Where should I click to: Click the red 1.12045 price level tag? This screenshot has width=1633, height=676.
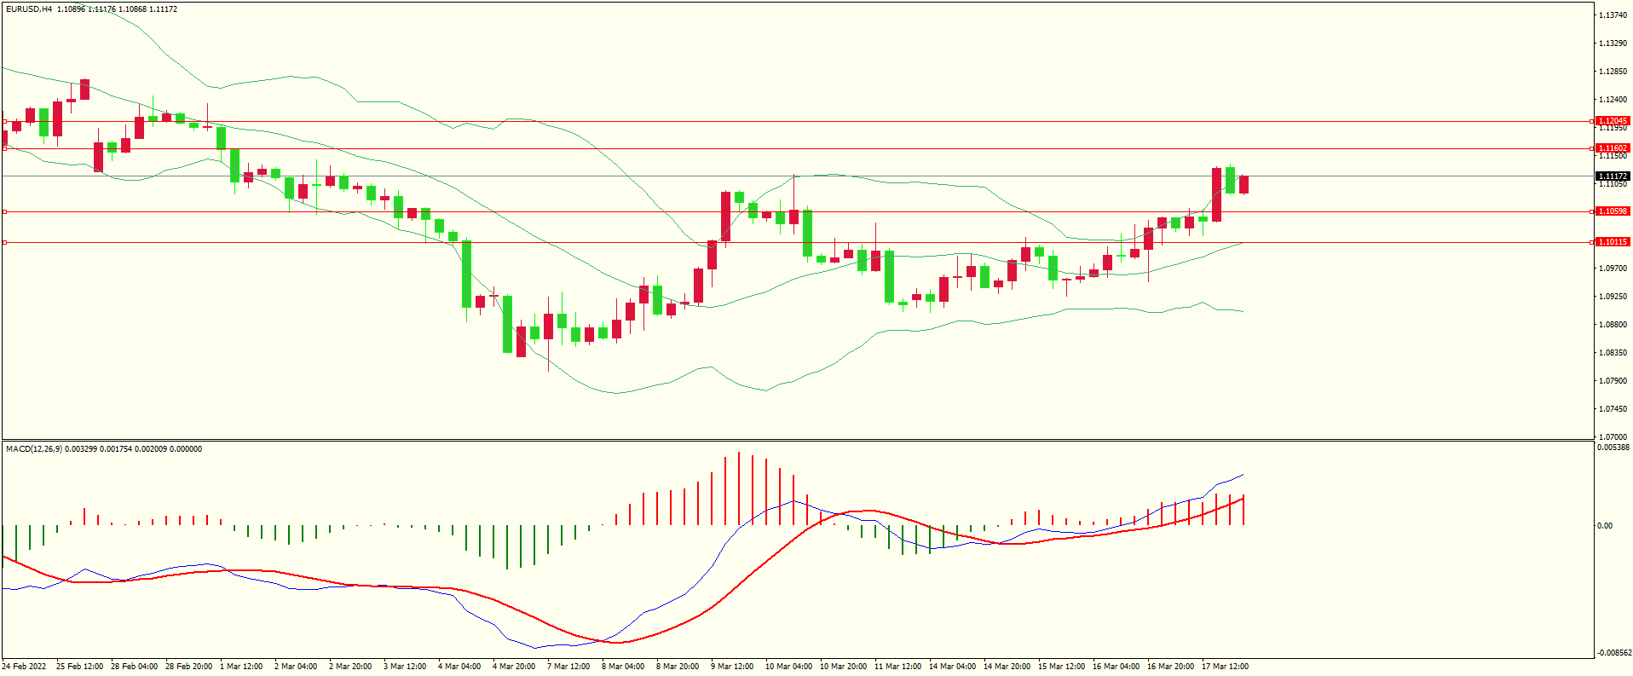pyautogui.click(x=1613, y=121)
